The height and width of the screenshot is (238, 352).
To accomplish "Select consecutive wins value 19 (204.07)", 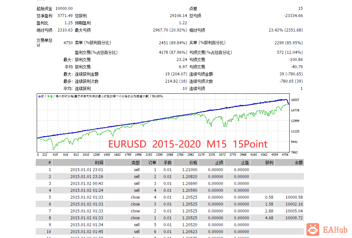I will [x=176, y=74].
